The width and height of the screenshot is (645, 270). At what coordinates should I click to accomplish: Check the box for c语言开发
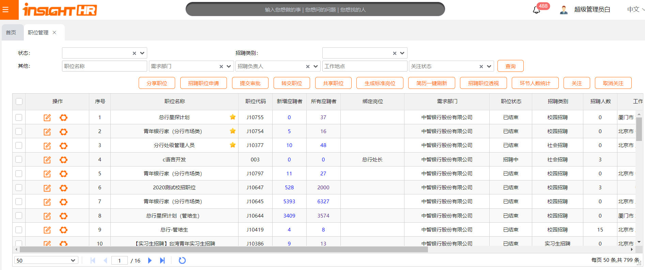point(19,159)
